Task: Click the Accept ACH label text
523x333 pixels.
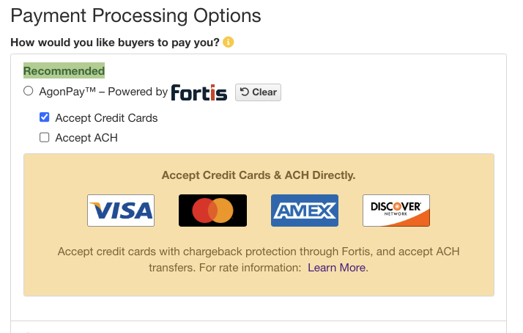Action: click(x=86, y=138)
